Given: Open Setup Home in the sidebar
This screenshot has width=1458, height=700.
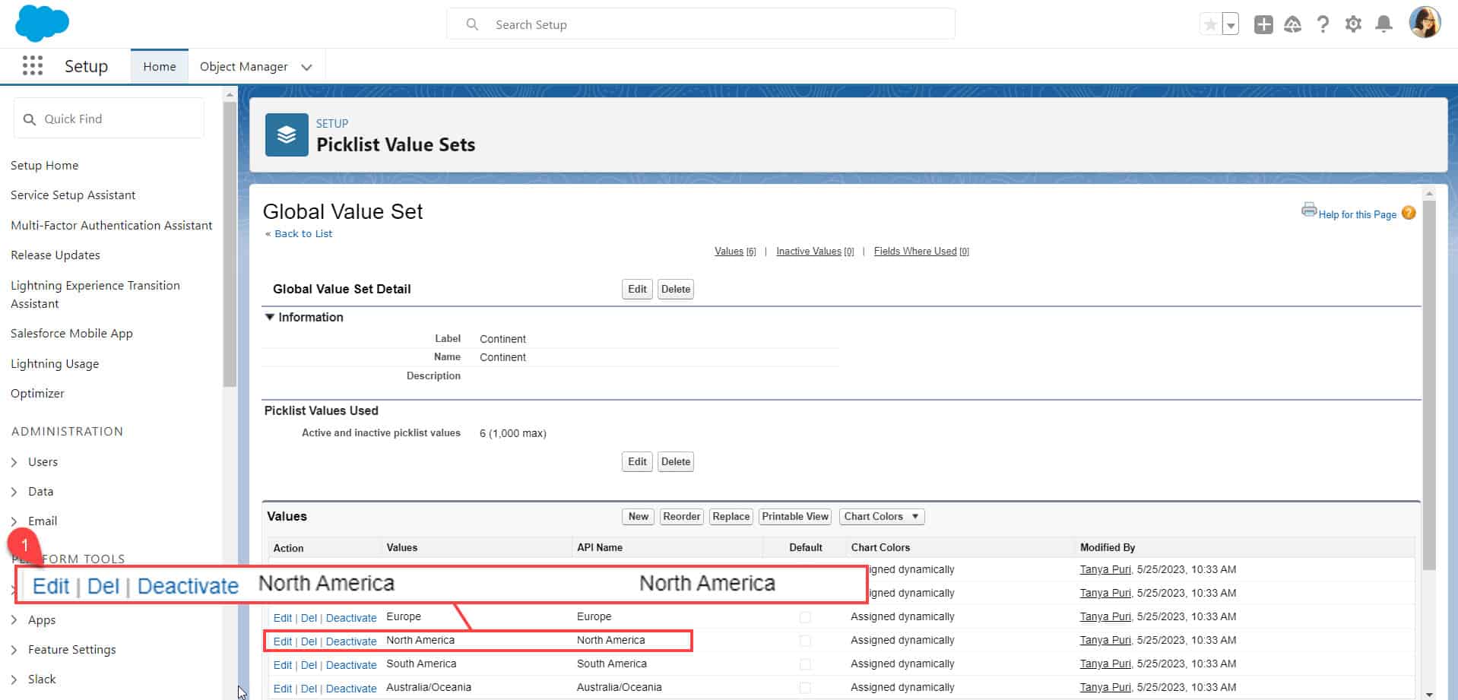Looking at the screenshot, I should (x=44, y=165).
